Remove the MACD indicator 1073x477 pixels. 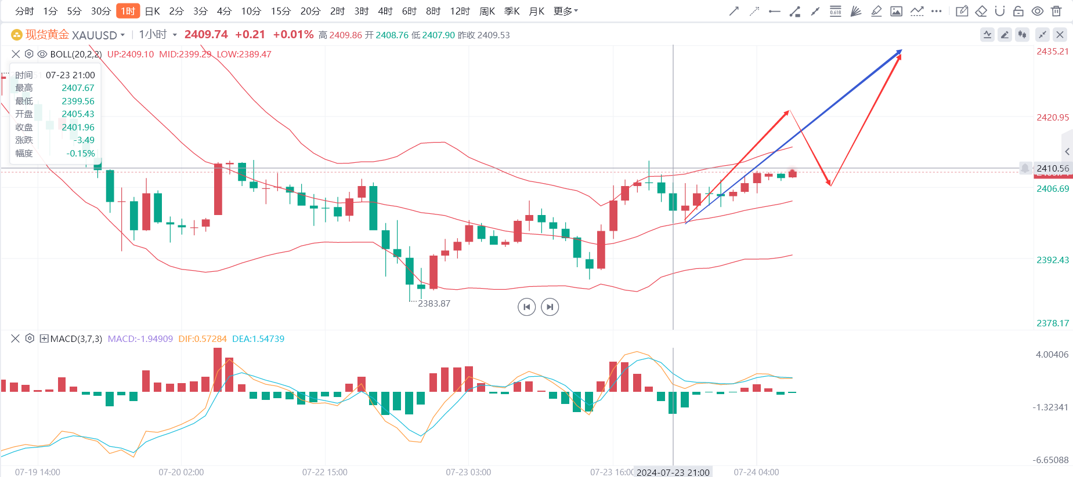click(16, 338)
